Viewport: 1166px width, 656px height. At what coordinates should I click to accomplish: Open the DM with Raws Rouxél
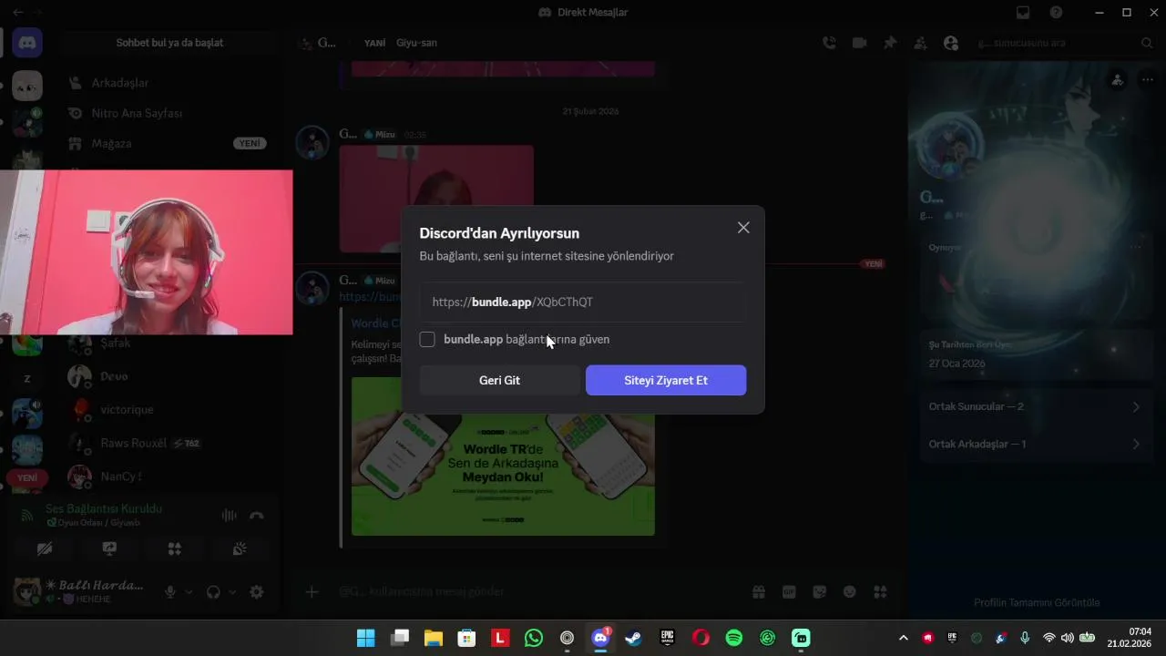tap(169, 443)
